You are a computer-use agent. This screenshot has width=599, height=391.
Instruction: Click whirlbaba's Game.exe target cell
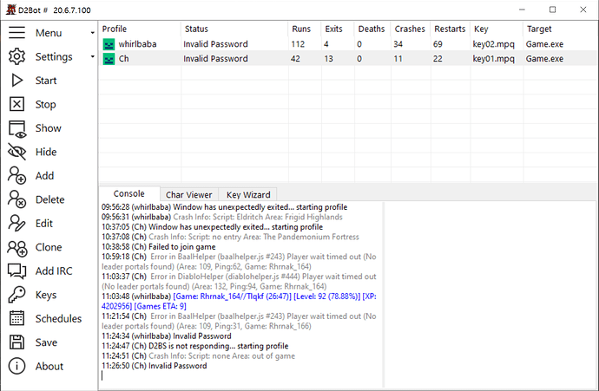(544, 44)
